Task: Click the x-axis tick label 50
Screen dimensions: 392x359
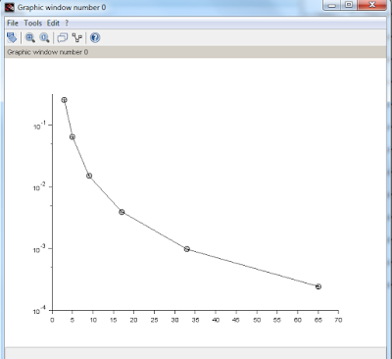Action: [257, 320]
